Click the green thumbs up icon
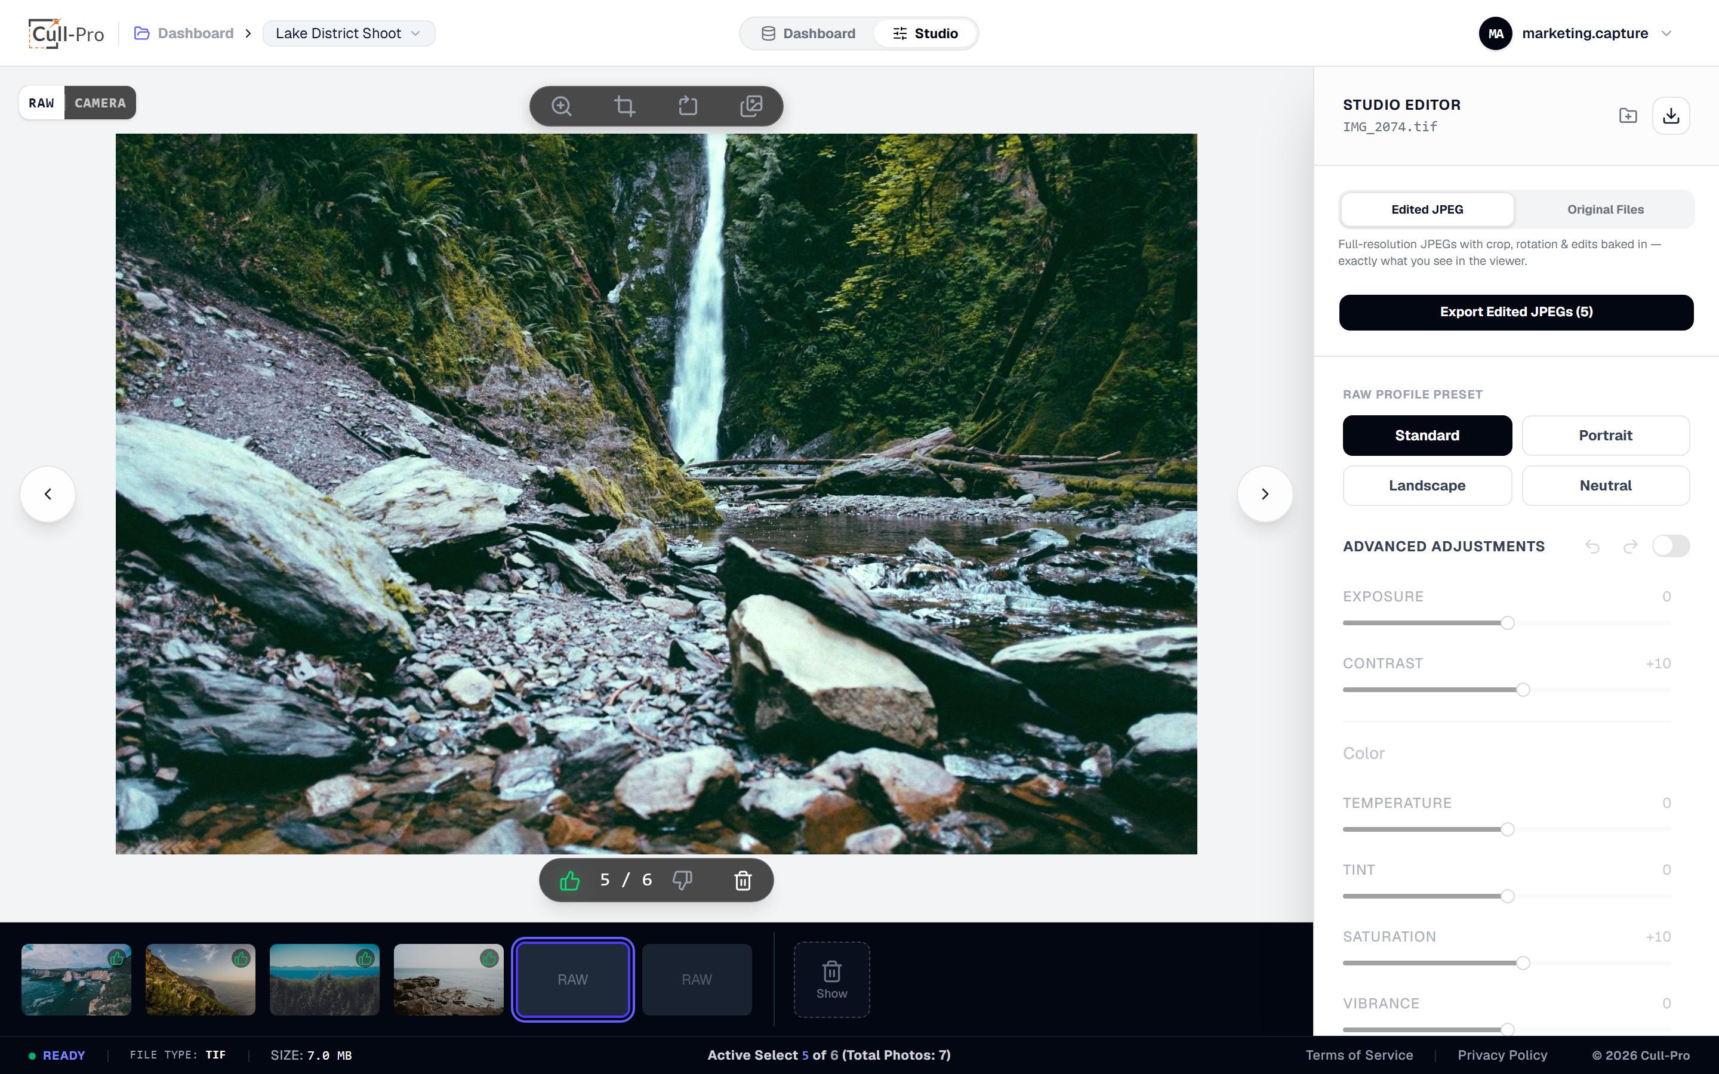This screenshot has height=1074, width=1719. (x=569, y=881)
